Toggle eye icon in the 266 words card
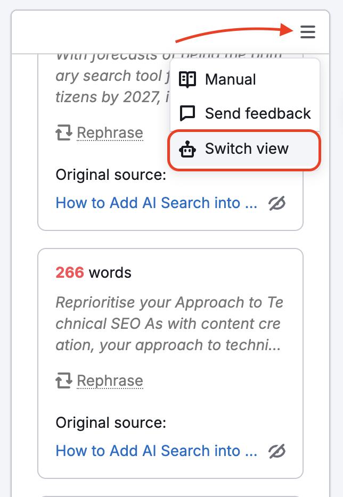Image resolution: width=343 pixels, height=497 pixels. [277, 451]
